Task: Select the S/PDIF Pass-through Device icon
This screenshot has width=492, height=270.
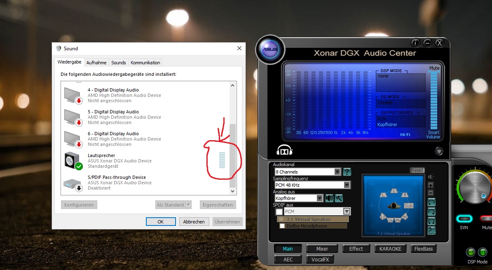Action: 73,184
